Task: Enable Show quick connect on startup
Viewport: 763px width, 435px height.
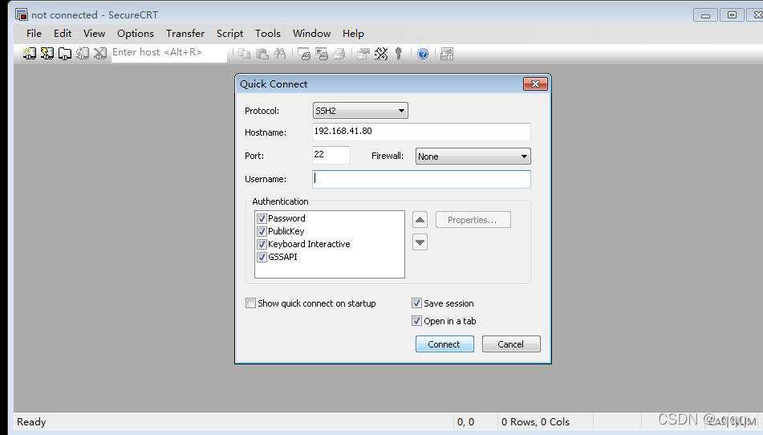Action: 250,303
